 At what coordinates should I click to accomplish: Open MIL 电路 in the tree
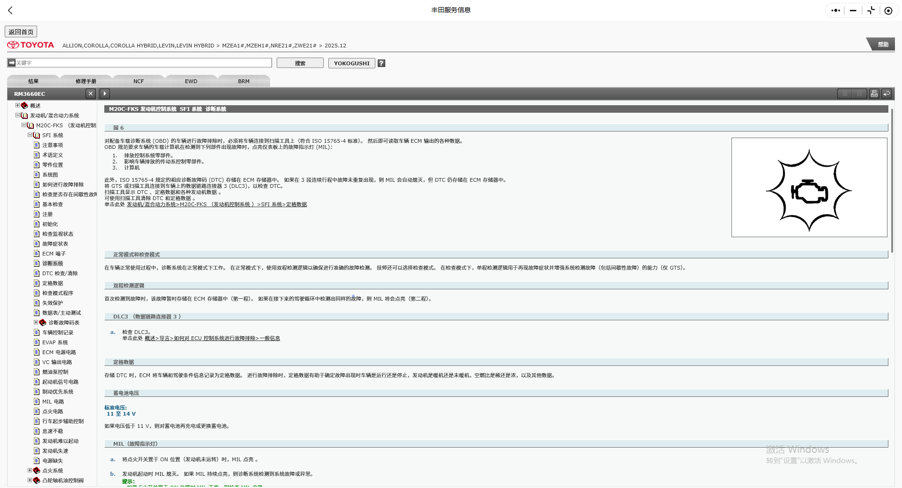click(x=53, y=402)
